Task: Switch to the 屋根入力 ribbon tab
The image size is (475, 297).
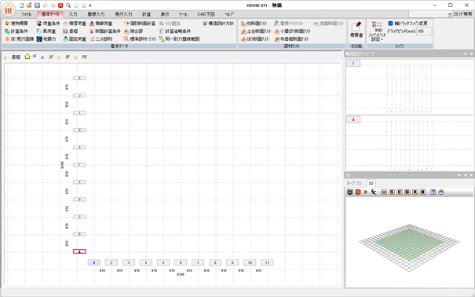Action: (96, 14)
